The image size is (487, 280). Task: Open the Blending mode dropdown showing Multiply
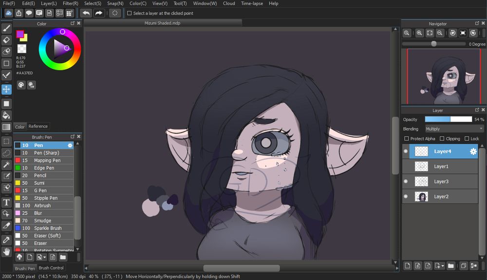tap(454, 129)
